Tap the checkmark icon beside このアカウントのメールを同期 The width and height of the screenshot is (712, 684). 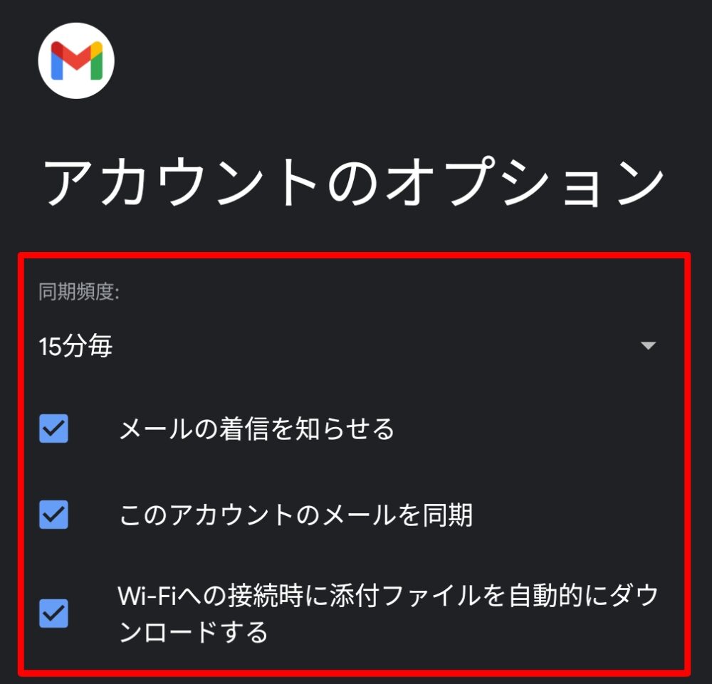pyautogui.click(x=53, y=515)
